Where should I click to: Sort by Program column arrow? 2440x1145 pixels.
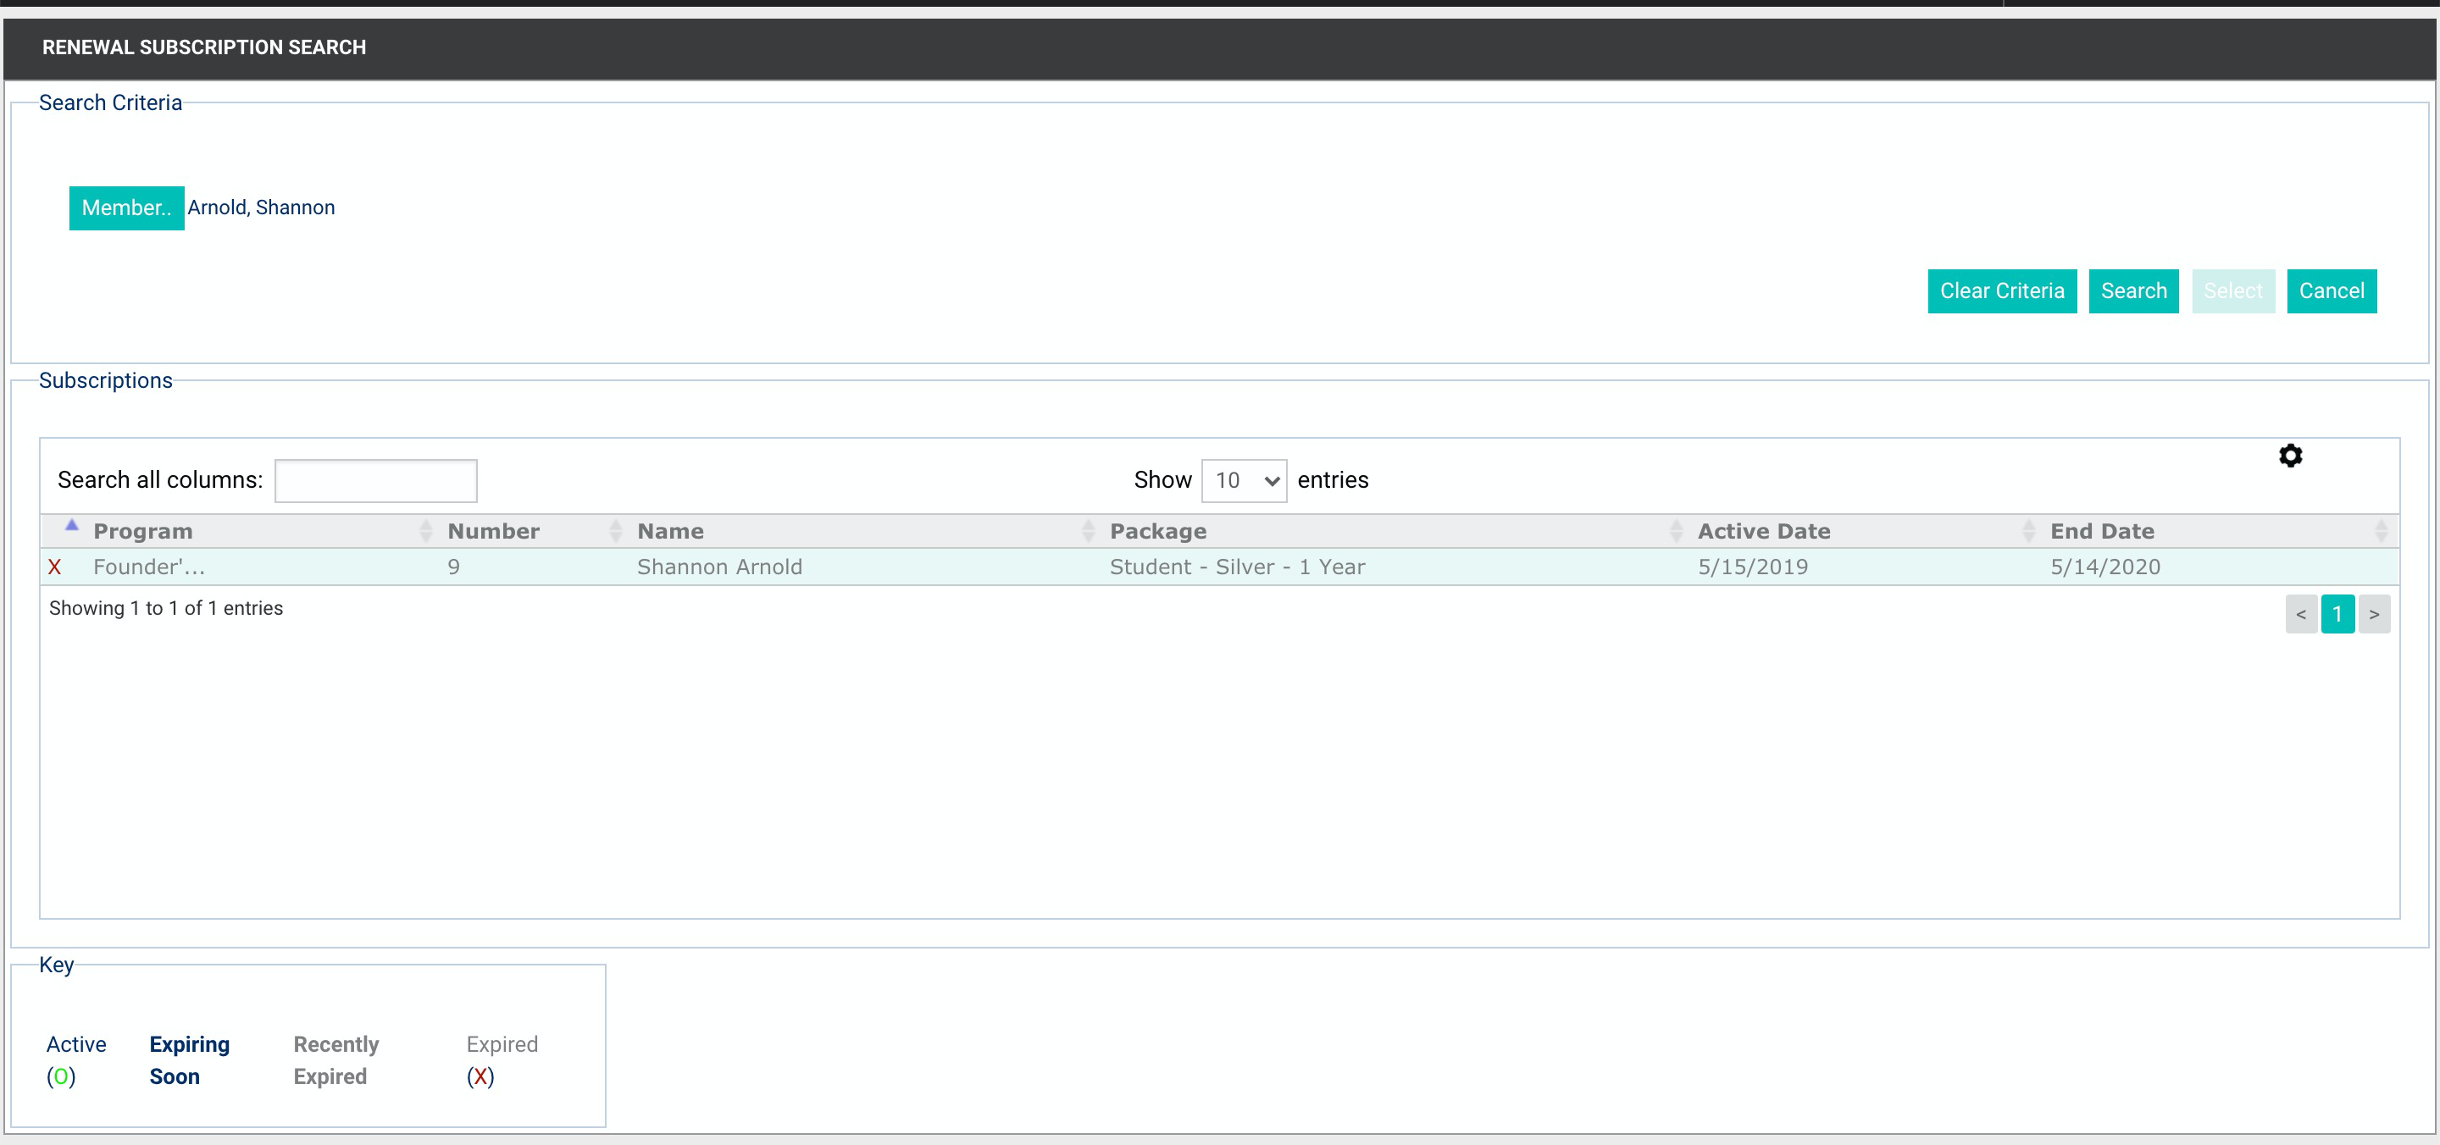click(x=72, y=525)
